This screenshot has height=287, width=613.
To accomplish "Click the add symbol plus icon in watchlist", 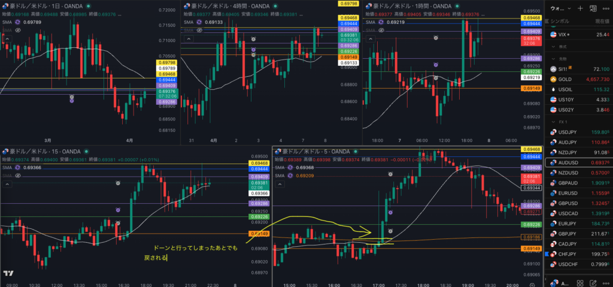I will [x=579, y=8].
